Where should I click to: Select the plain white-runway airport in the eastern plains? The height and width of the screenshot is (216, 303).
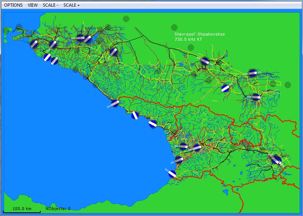point(225,88)
